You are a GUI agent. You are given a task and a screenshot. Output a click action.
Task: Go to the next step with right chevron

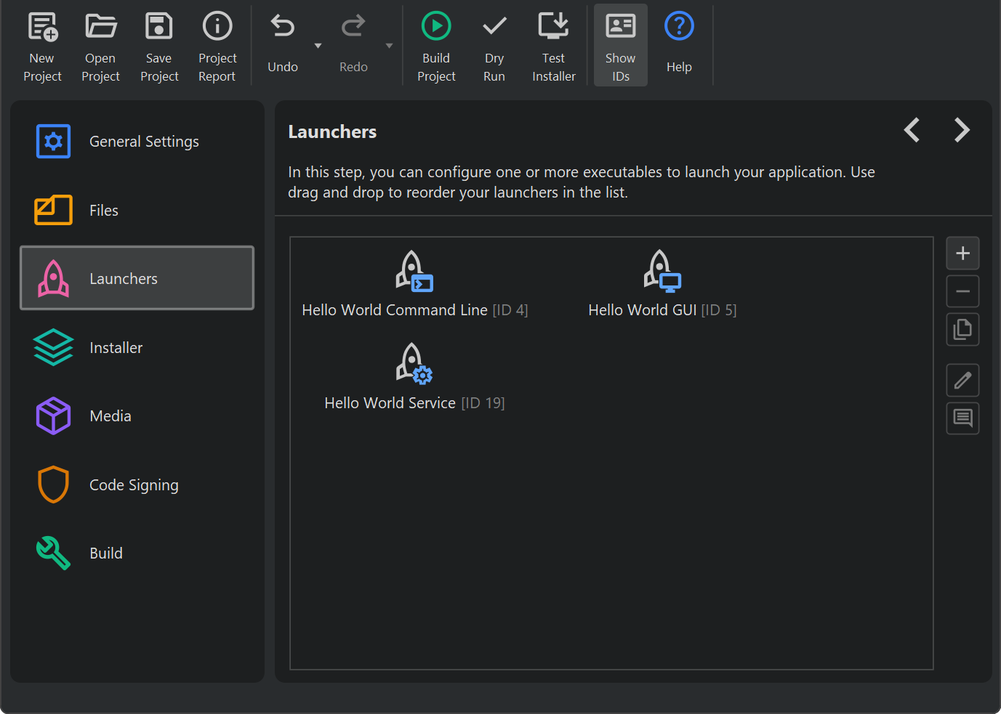962,130
